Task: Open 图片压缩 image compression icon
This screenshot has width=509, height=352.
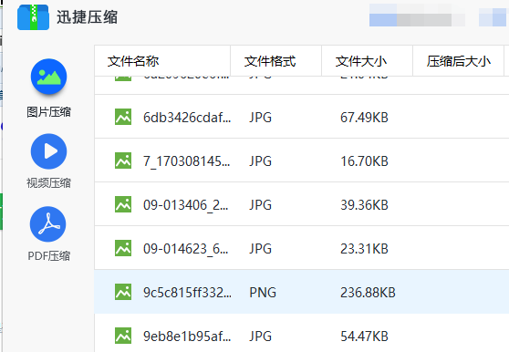Action: [48, 77]
